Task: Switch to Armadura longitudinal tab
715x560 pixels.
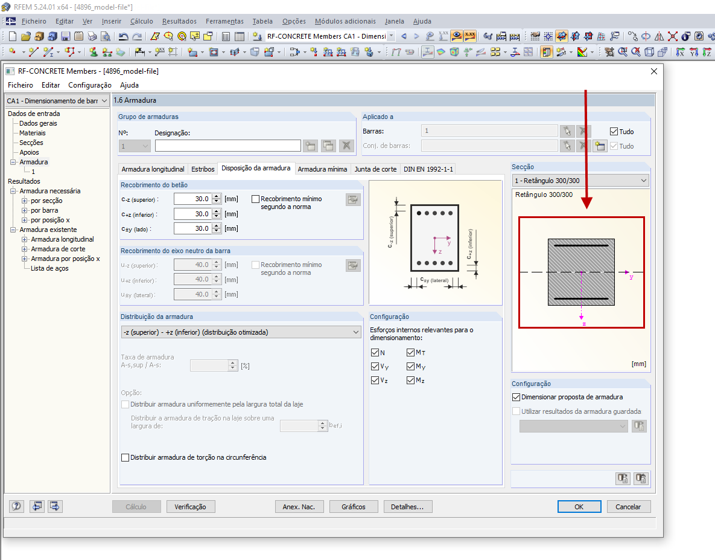Action: (x=153, y=169)
